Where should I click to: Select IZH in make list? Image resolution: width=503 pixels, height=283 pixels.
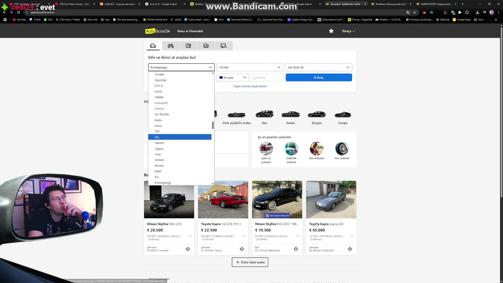(x=180, y=131)
